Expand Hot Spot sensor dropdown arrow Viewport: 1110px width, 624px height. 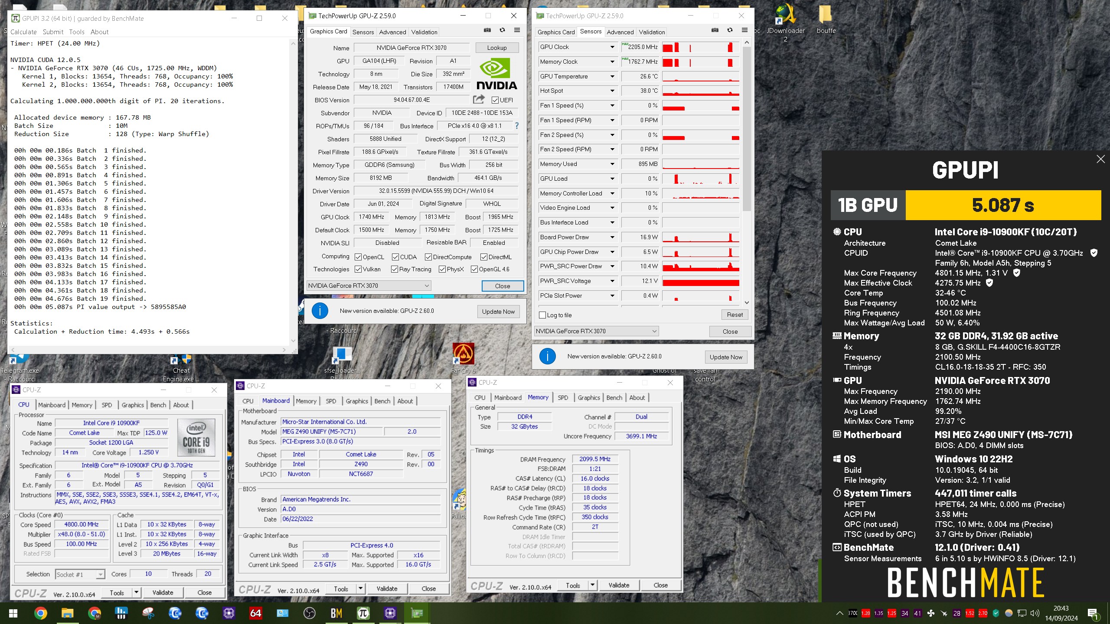[612, 91]
